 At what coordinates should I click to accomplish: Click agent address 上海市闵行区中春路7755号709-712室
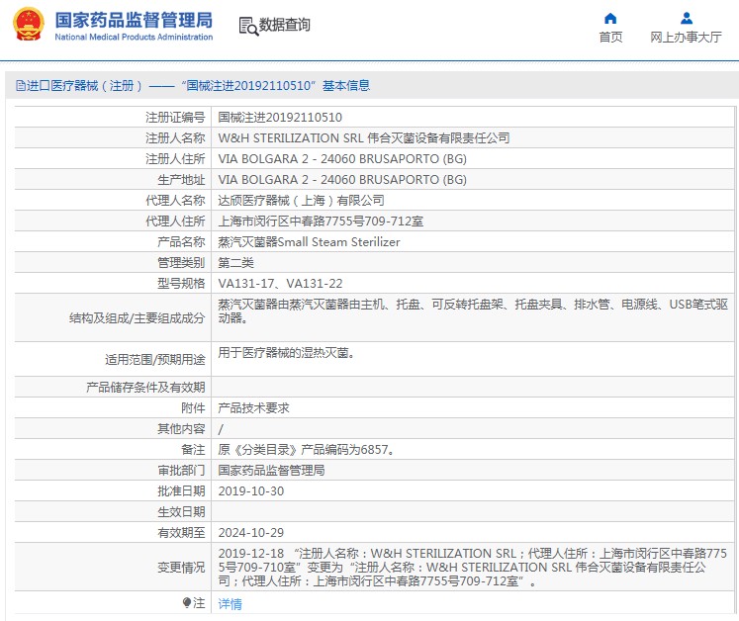pyautogui.click(x=321, y=221)
